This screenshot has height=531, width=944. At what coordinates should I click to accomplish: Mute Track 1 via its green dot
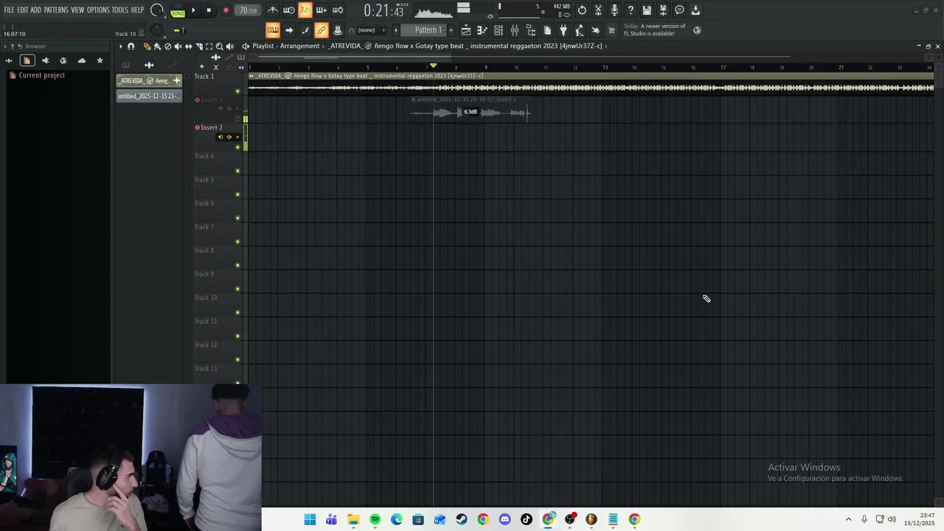tap(237, 91)
